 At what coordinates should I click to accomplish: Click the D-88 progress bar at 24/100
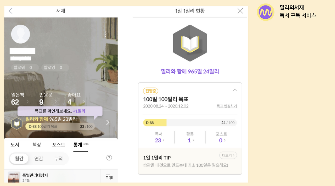190,123
